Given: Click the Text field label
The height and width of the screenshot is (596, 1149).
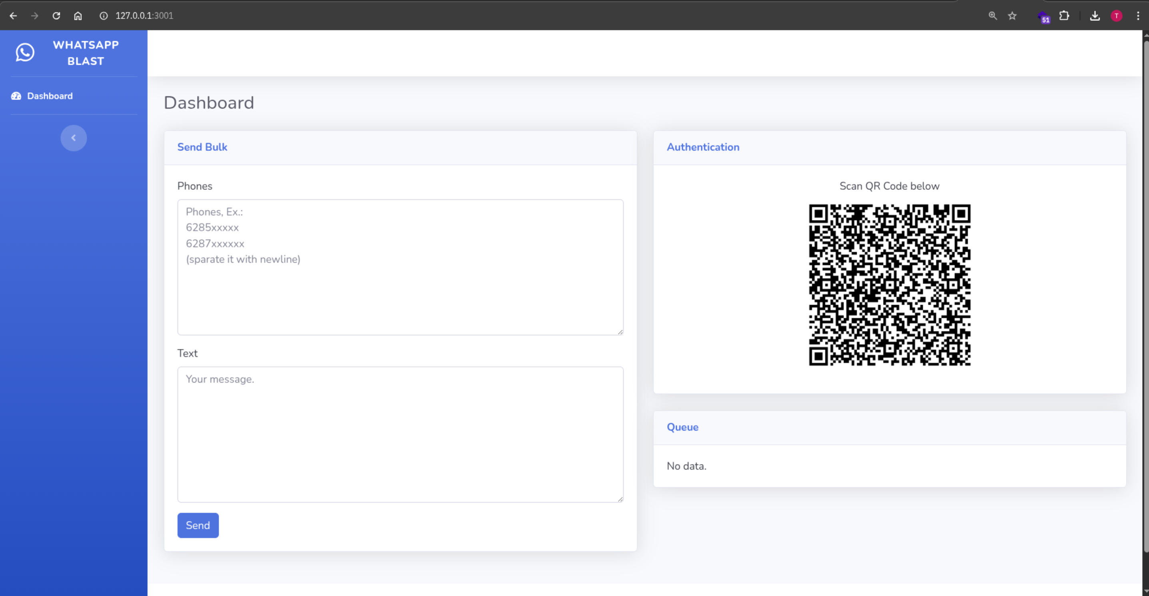Looking at the screenshot, I should (188, 353).
